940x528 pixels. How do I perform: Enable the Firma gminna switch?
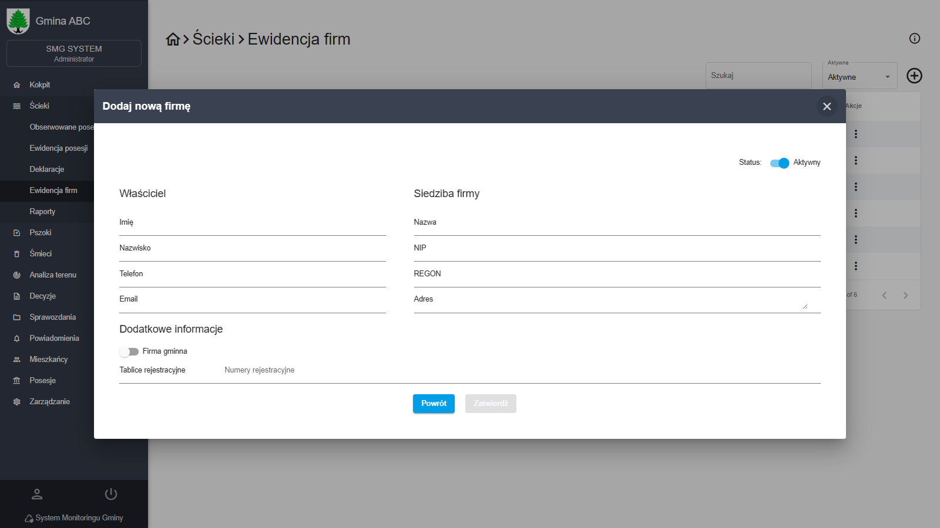(129, 352)
